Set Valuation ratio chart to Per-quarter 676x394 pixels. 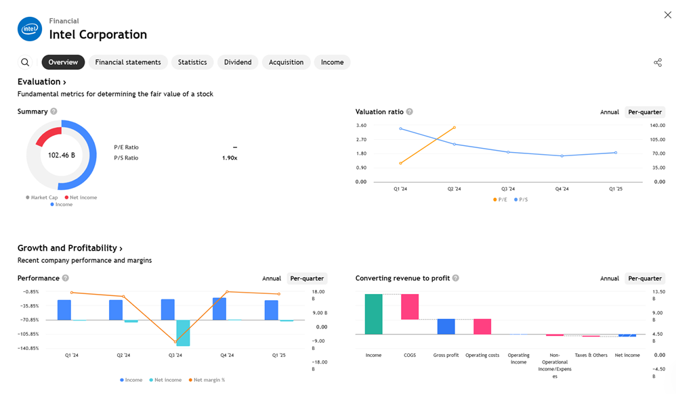645,112
